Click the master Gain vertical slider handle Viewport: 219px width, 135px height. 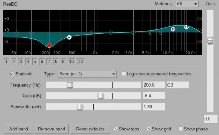coord(210,41)
